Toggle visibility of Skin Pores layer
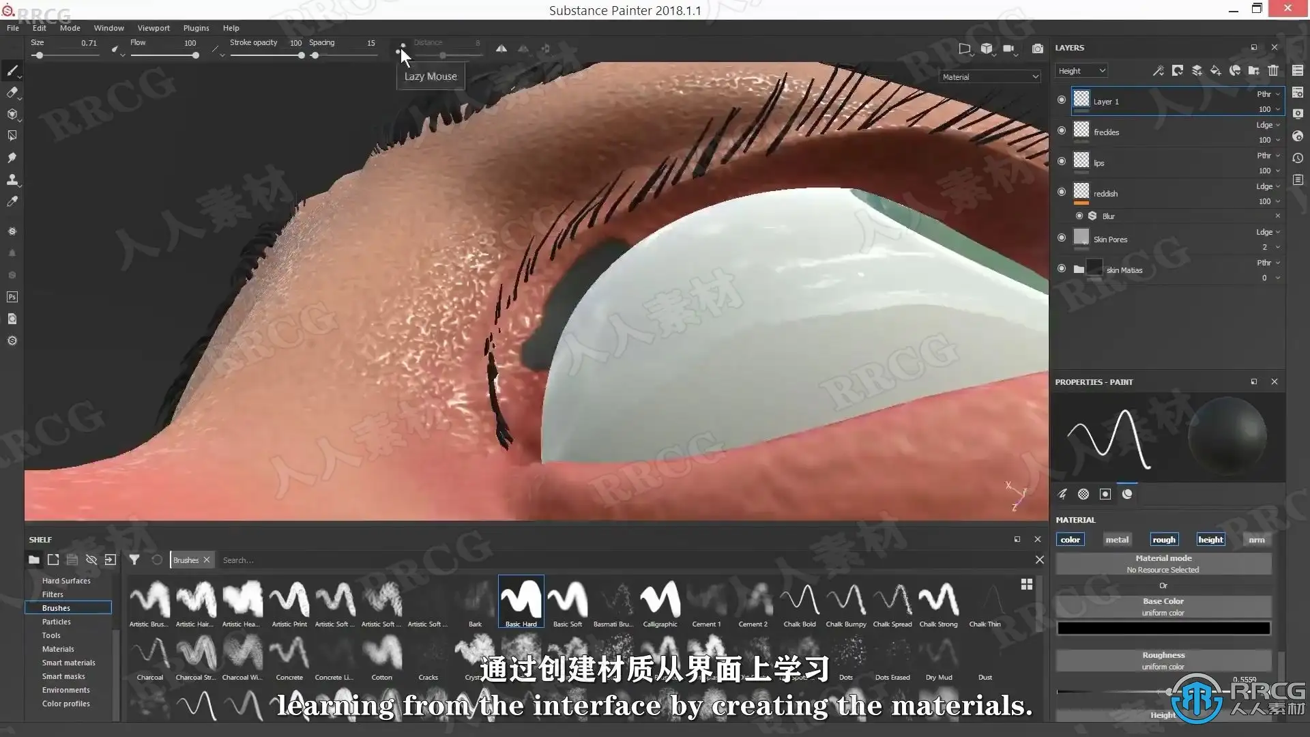 pos(1061,238)
